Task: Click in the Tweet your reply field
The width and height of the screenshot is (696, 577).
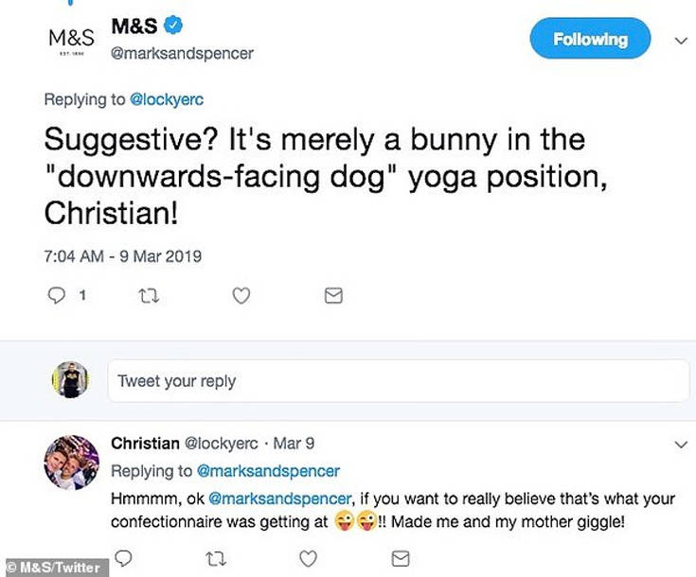Action: 398,381
